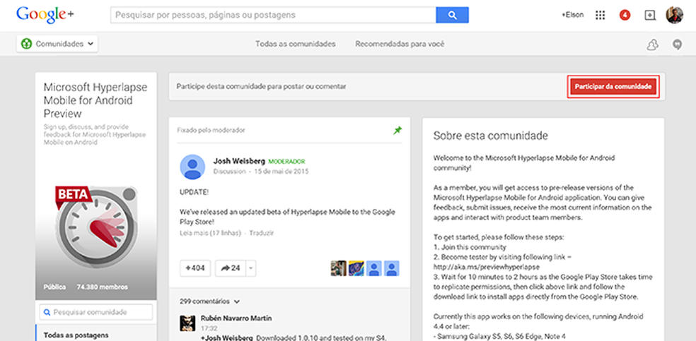The width and height of the screenshot is (696, 341).
Task: Click the first +1 user thumbnail
Action: pyautogui.click(x=338, y=268)
